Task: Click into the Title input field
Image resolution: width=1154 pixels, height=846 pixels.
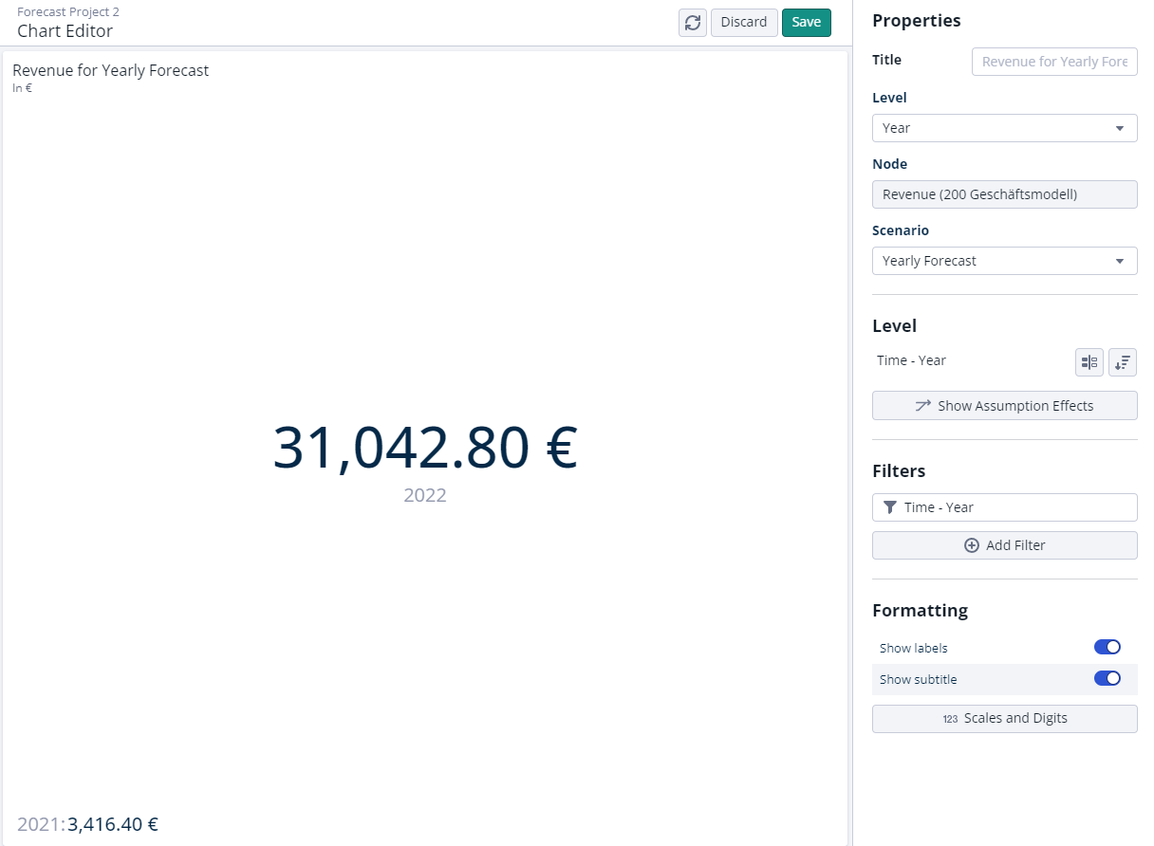Action: point(1054,62)
